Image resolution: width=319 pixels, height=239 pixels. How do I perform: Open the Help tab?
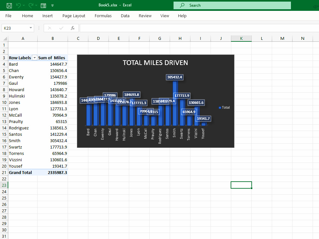[x=182, y=16]
